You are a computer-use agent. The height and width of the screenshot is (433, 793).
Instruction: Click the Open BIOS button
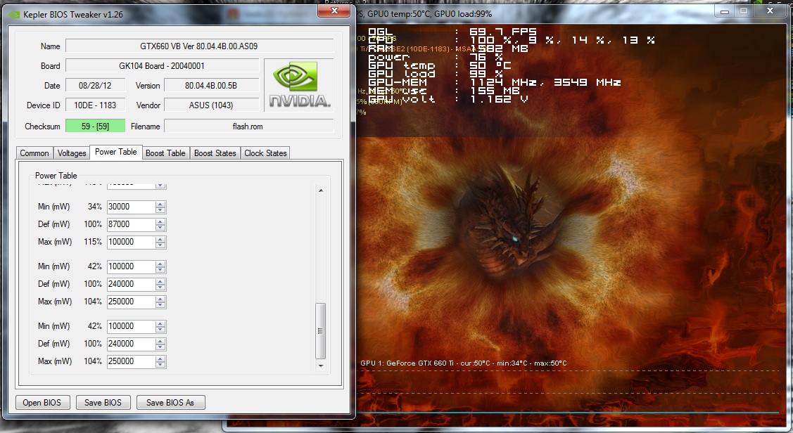tap(42, 403)
